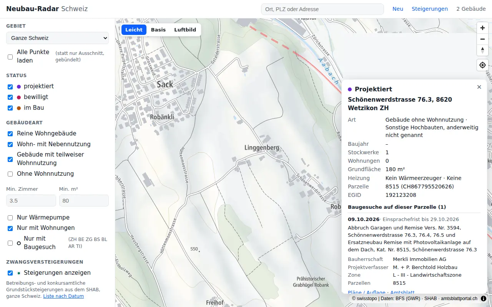Open the Neu navigation link
The height and width of the screenshot is (307, 492).
pos(398,9)
